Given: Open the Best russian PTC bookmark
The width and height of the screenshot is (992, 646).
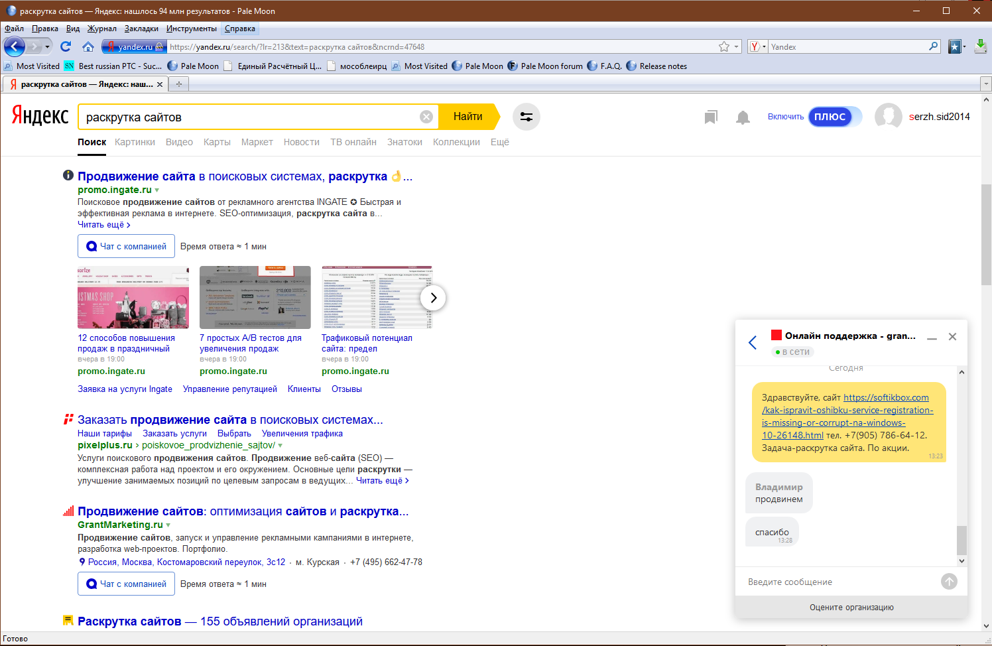Looking at the screenshot, I should (113, 66).
